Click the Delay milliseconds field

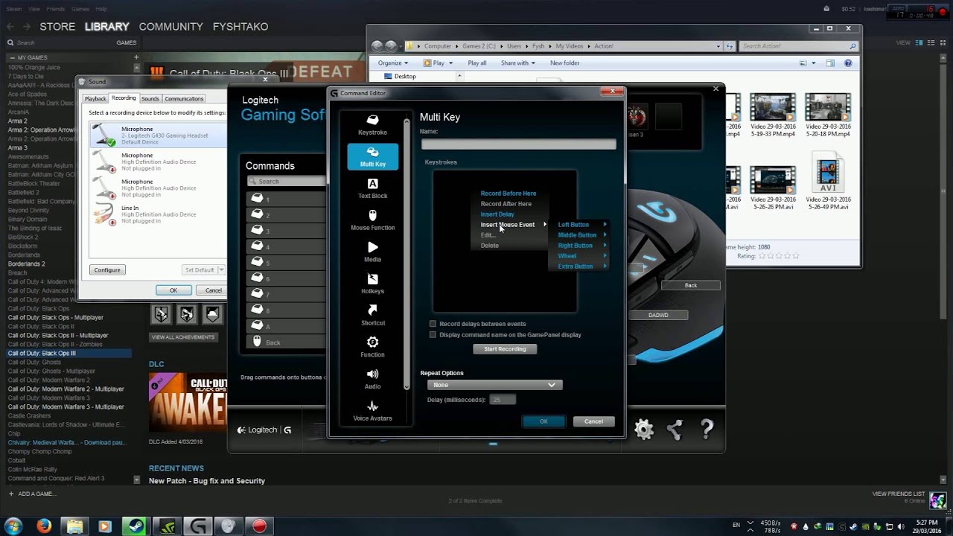503,400
